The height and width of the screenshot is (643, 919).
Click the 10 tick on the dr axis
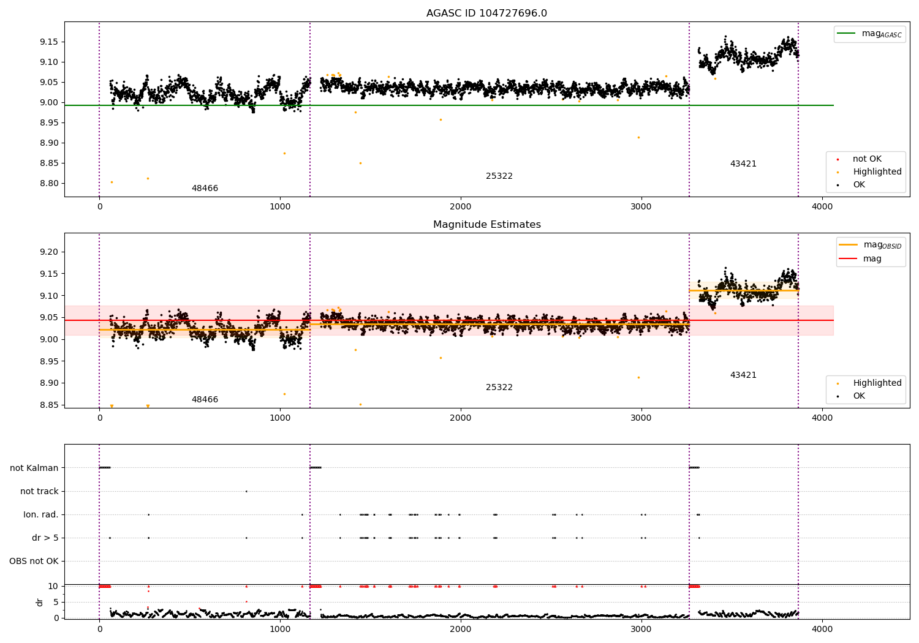coord(53,587)
